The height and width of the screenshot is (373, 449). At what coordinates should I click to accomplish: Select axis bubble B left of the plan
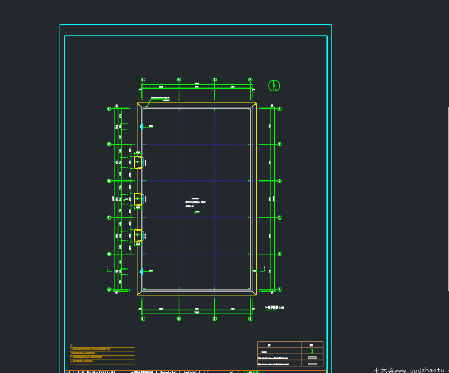coord(109,254)
